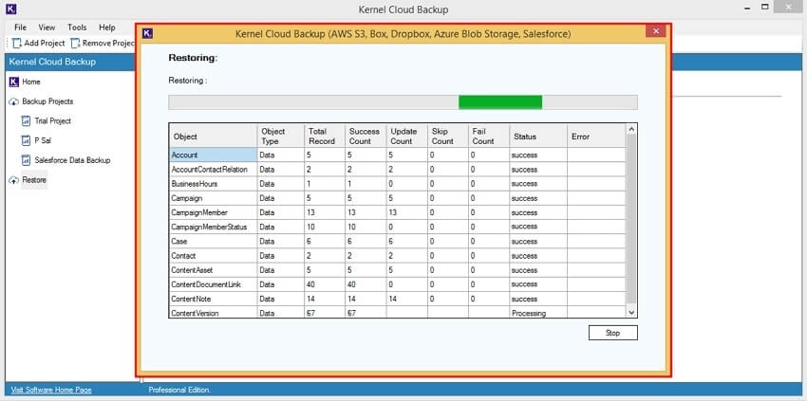The height and width of the screenshot is (401, 807).
Task: Open the Trial Project entry
Action: tap(53, 120)
